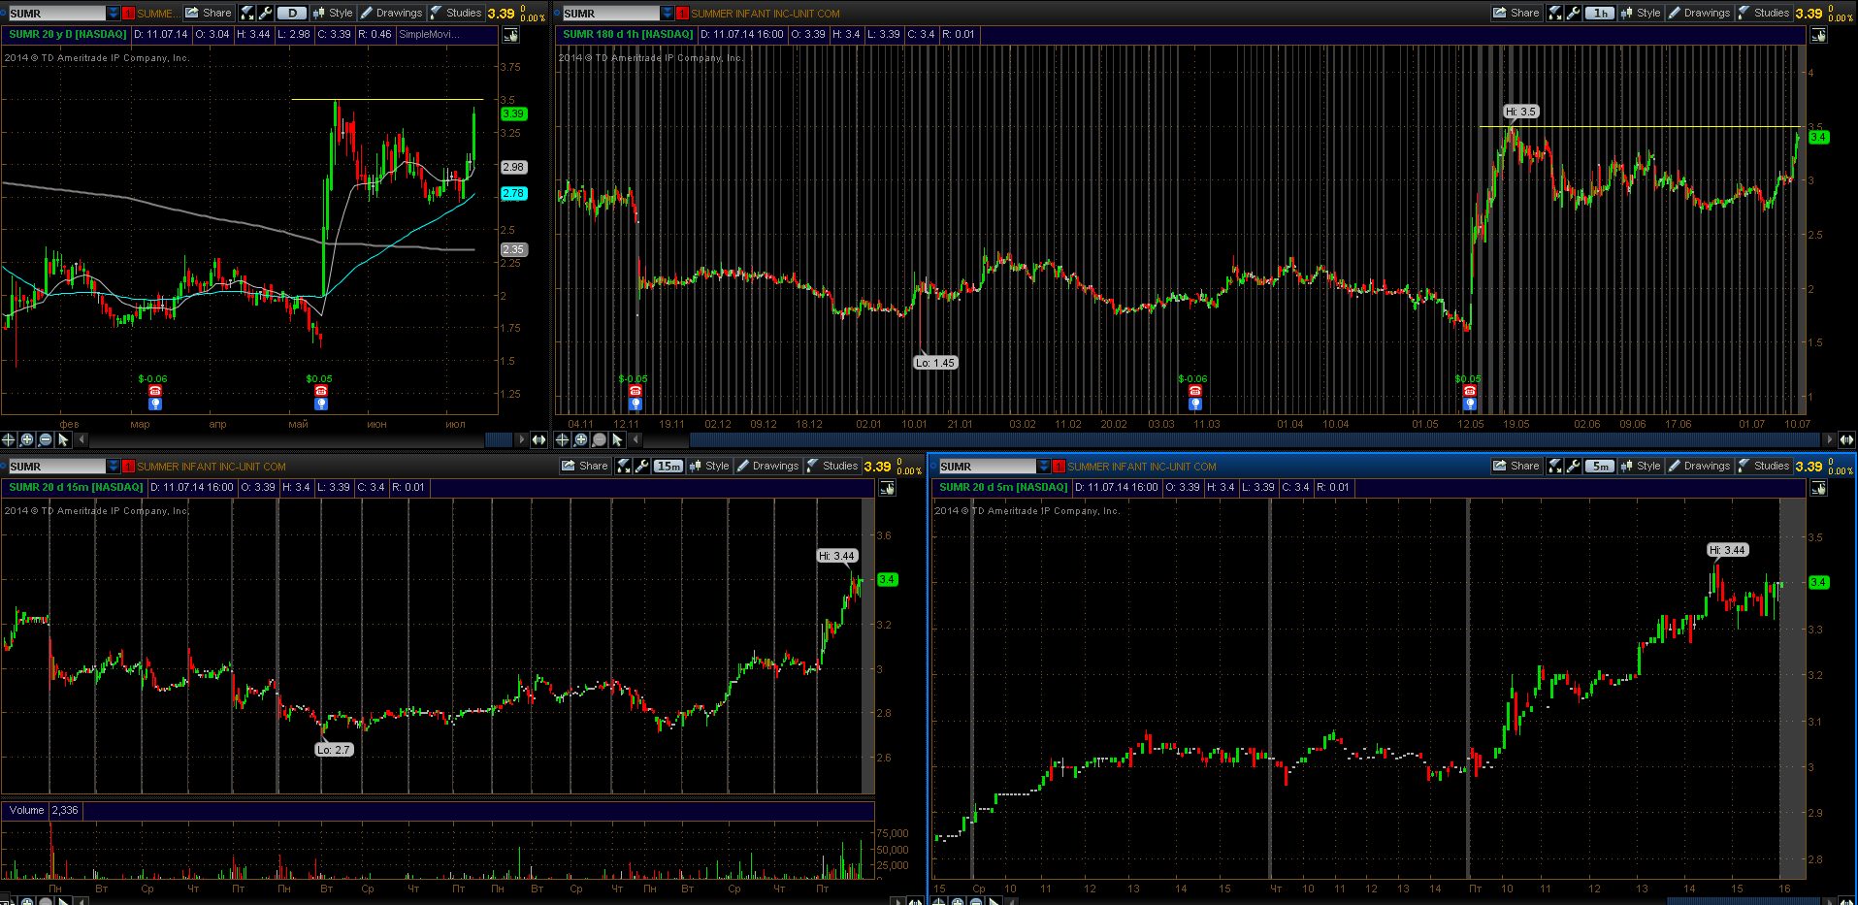Click the Hi: 3.5 bubble on 1h chart
Viewport: 1858px width, 905px height.
click(x=1520, y=112)
